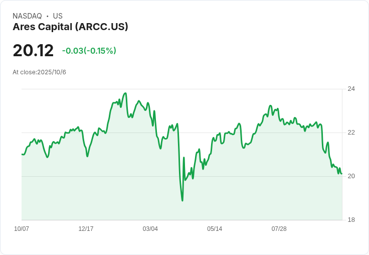Viewport: 369px width, 255px height.
Task: Select the starting point of the price line
Action: tap(22, 154)
